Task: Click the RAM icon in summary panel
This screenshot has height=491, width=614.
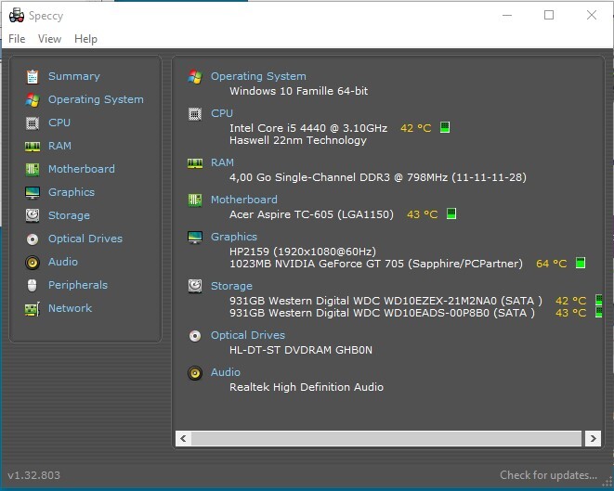Action: point(195,162)
